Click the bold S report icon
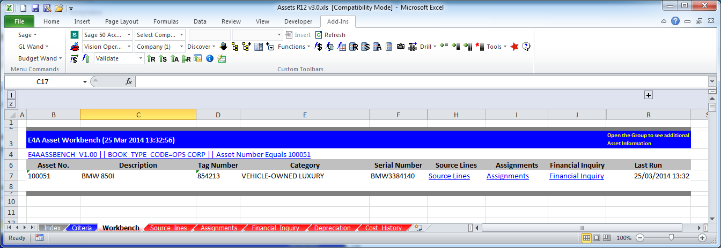Image resolution: width=721 pixels, height=248 pixels. point(365,47)
